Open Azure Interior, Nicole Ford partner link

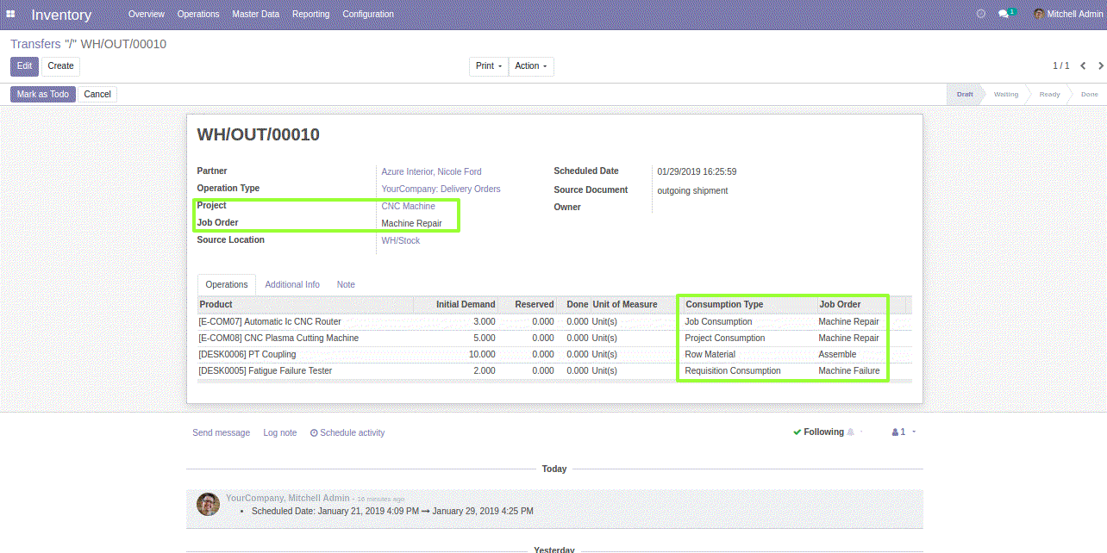(432, 171)
